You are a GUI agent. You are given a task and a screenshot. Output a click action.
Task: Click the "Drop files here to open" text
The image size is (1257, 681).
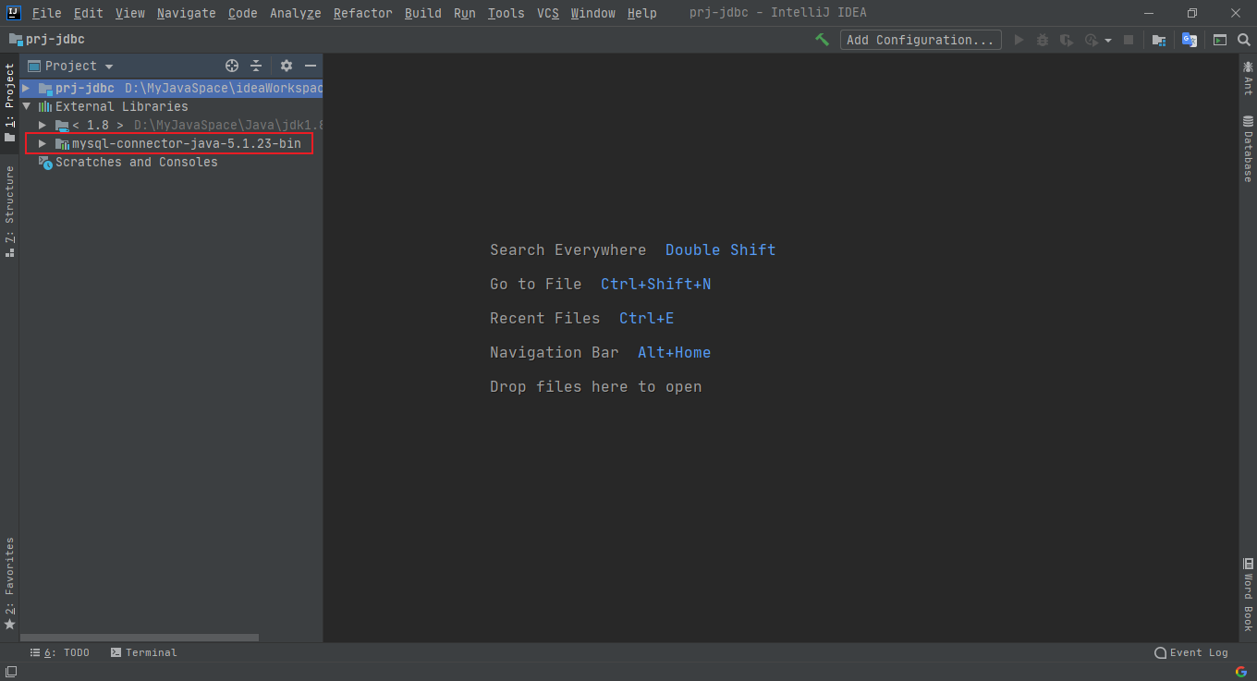coord(596,386)
